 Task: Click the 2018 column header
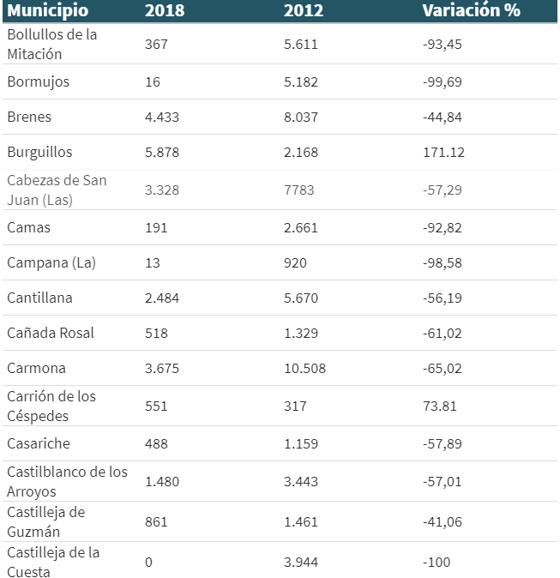[x=164, y=11]
